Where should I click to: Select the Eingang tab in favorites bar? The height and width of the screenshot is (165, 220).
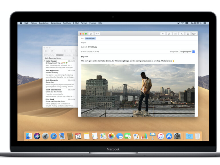(60, 55)
